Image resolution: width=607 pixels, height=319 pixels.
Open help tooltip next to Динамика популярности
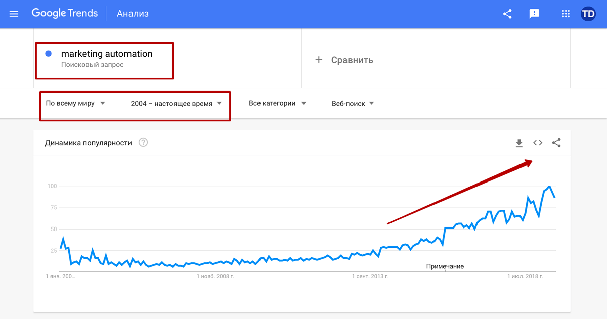143,143
